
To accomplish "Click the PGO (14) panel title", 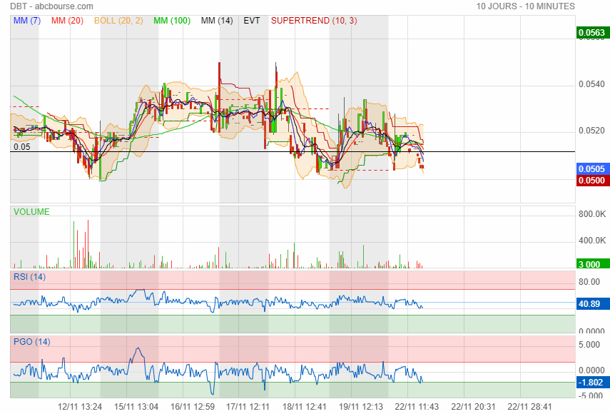I will pos(32,342).
